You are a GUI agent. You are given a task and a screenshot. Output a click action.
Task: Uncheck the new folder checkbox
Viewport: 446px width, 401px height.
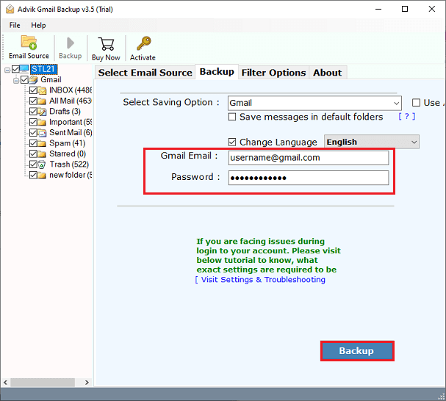click(x=33, y=175)
